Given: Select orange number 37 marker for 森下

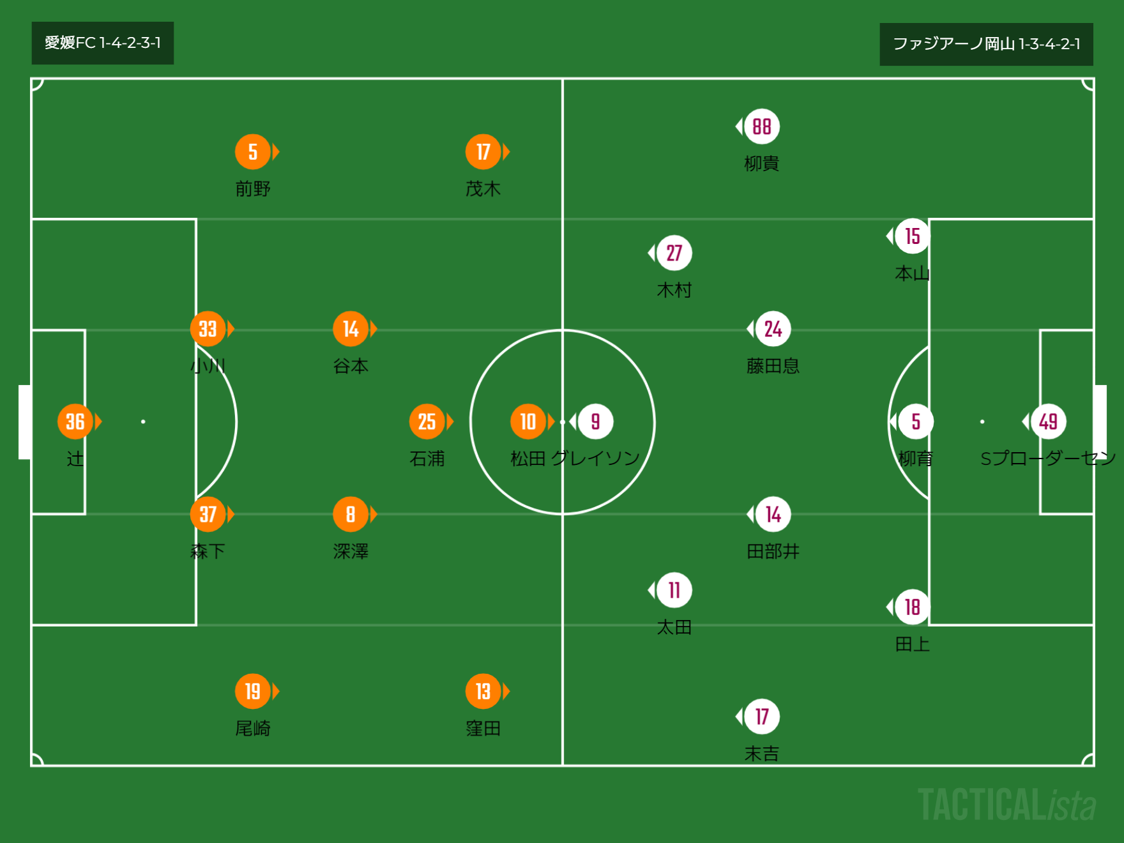Looking at the screenshot, I should pos(208,514).
